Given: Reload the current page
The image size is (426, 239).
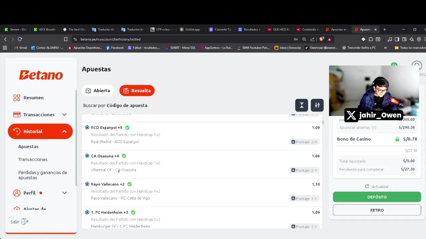Looking at the screenshot, I should (20, 39).
